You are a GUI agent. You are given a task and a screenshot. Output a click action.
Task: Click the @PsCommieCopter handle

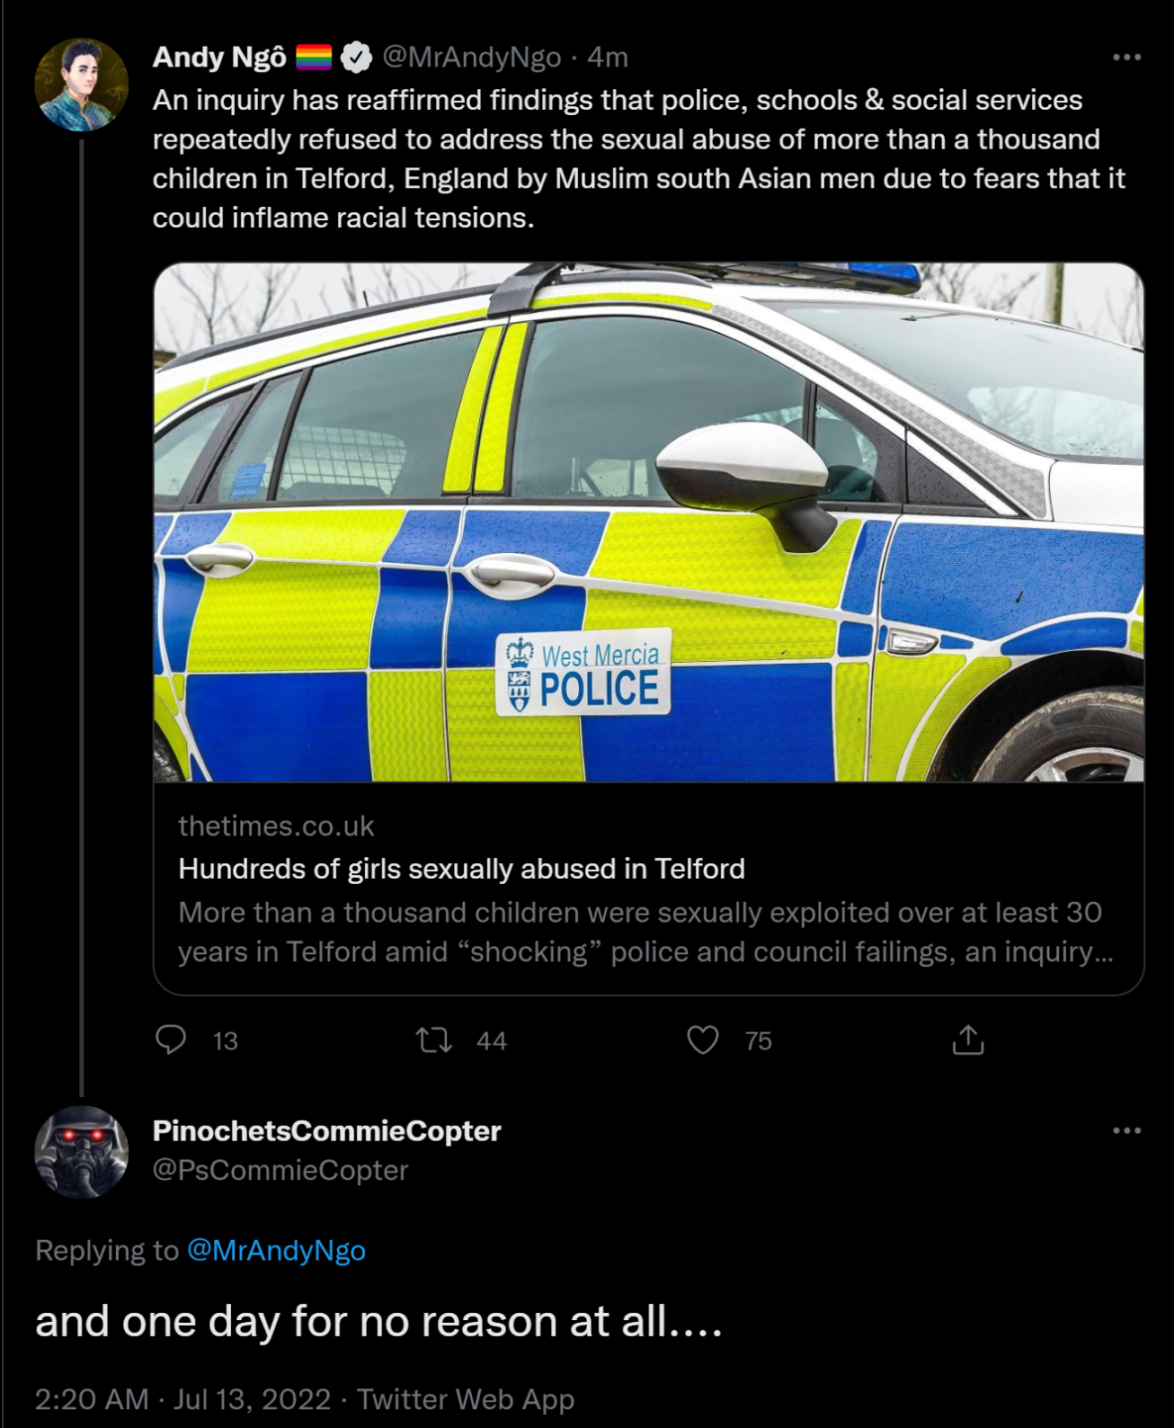click(280, 1170)
